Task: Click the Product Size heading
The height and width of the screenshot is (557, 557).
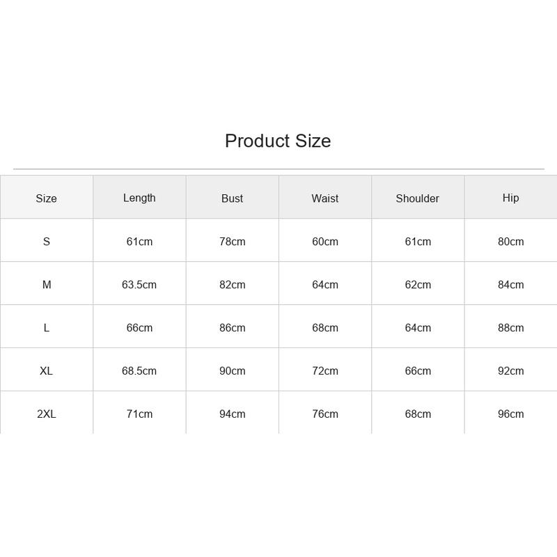Action: point(278,141)
